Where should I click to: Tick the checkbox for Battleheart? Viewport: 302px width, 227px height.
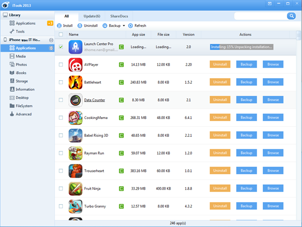(61, 82)
